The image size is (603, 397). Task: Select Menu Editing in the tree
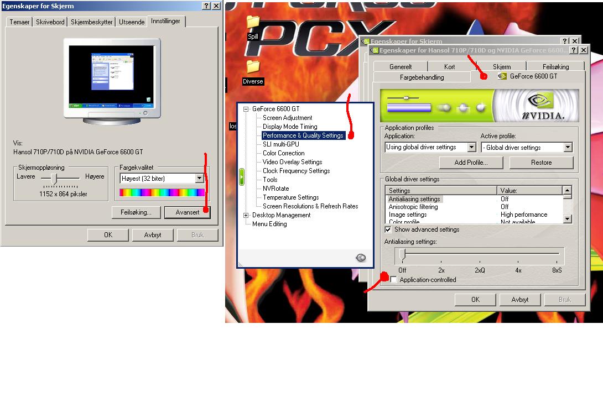269,224
